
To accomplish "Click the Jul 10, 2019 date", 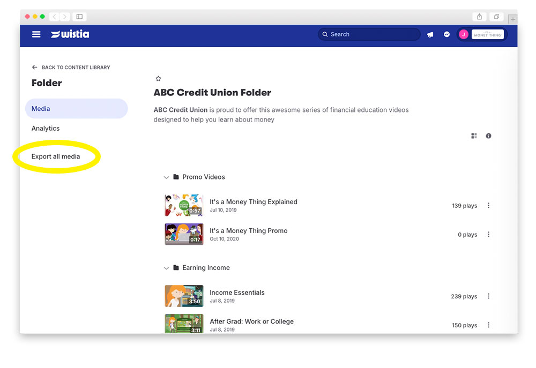I will click(223, 210).
